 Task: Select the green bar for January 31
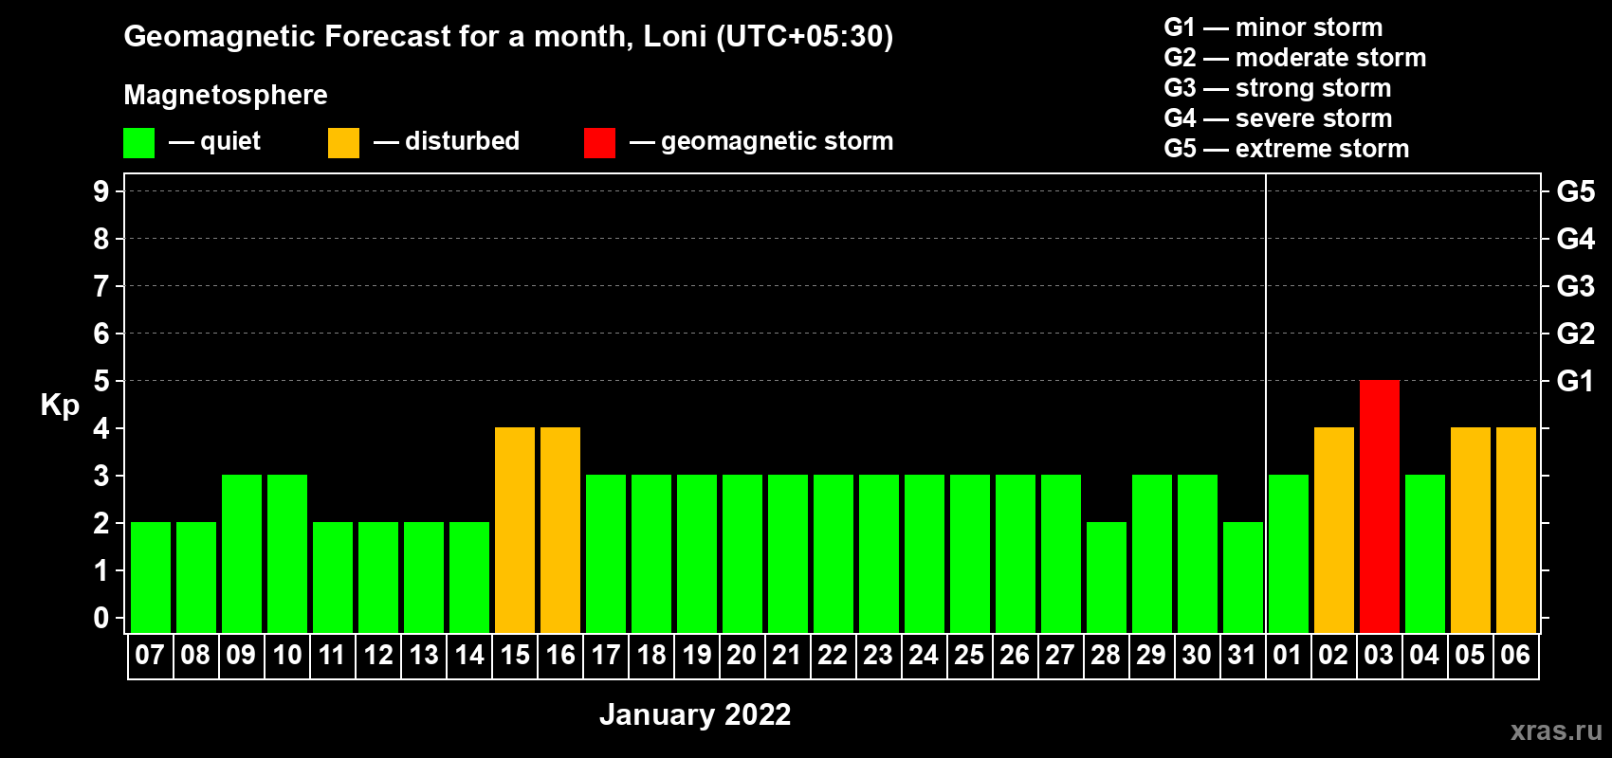tap(1243, 577)
